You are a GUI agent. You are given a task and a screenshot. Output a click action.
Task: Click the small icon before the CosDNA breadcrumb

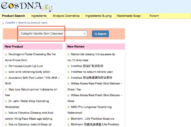[x=3, y=23]
